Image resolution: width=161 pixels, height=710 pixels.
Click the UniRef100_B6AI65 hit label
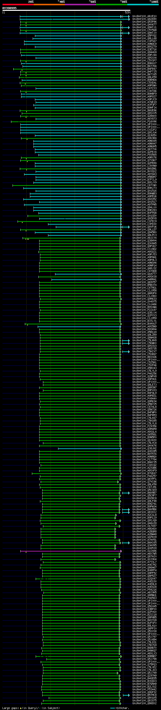click(x=144, y=543)
